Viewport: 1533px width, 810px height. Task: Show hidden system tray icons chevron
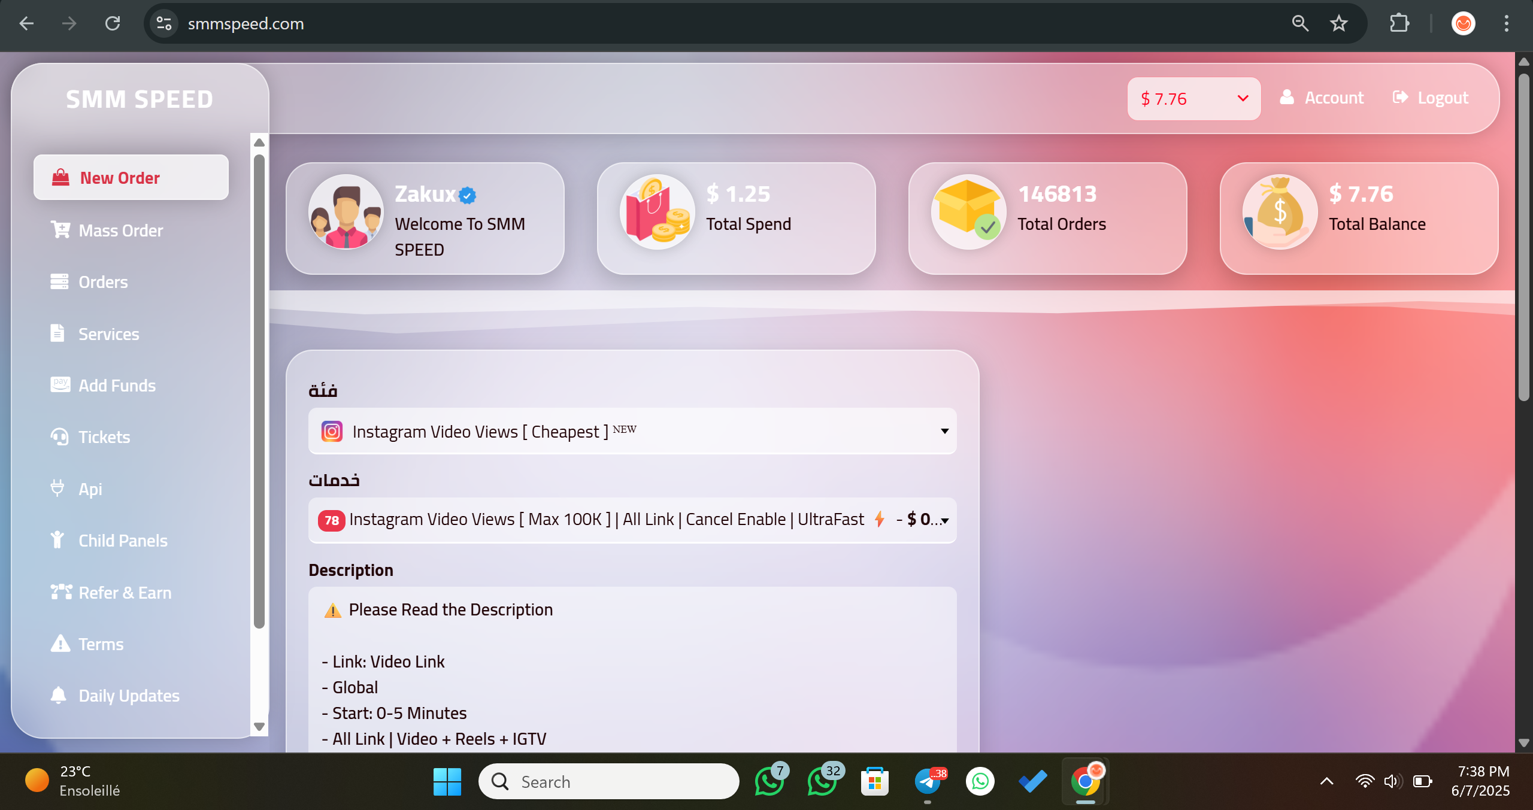[x=1326, y=781]
